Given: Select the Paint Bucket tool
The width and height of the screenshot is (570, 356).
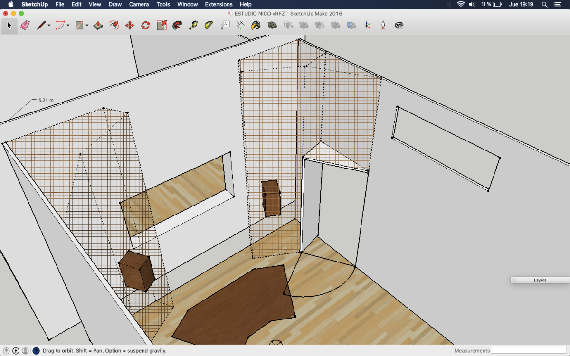Looking at the screenshot, I should tap(256, 25).
